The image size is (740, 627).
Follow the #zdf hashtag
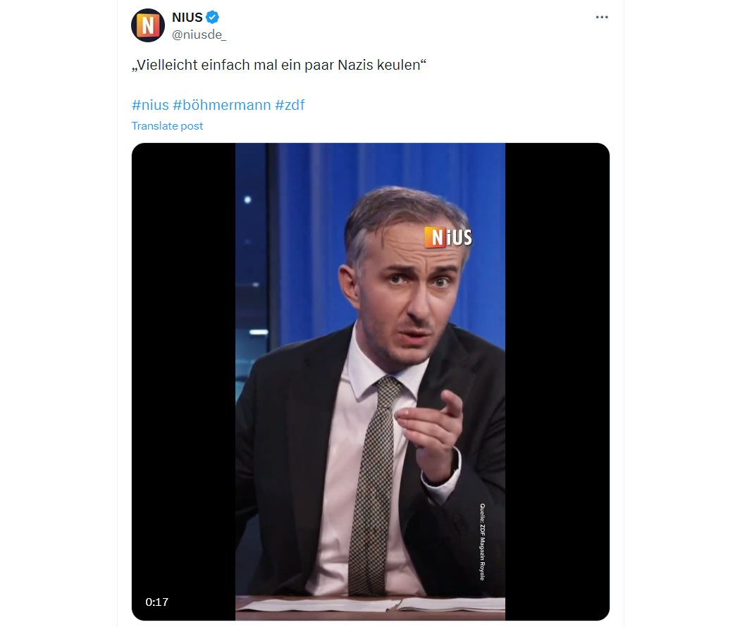(290, 105)
